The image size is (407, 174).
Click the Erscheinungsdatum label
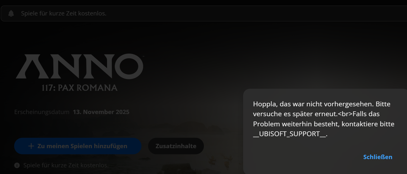pos(42,112)
